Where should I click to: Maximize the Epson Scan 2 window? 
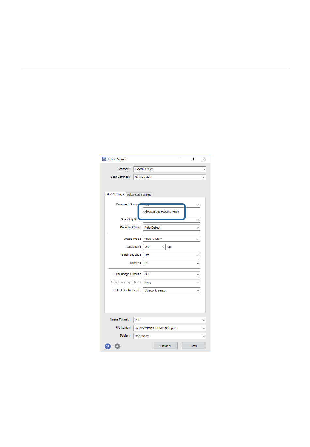pos(192,159)
